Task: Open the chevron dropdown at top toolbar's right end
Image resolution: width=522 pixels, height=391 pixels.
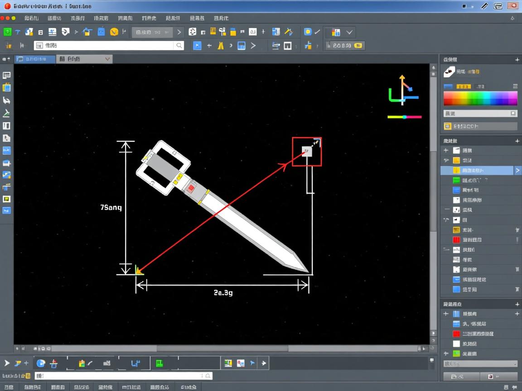Action: (349, 32)
